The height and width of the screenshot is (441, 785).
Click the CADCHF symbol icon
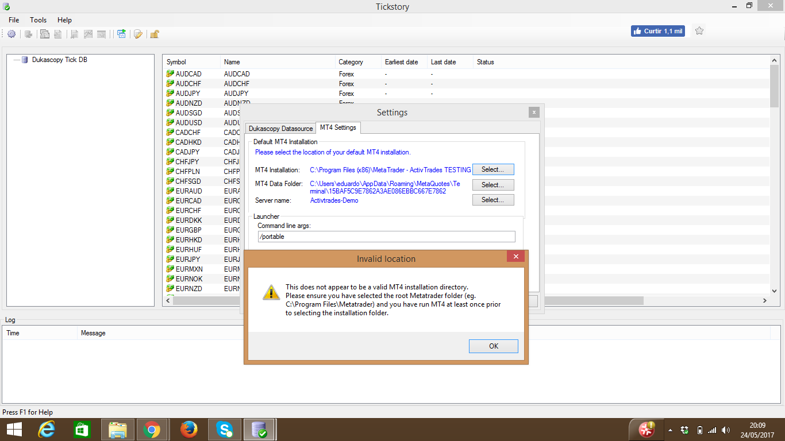tap(170, 132)
